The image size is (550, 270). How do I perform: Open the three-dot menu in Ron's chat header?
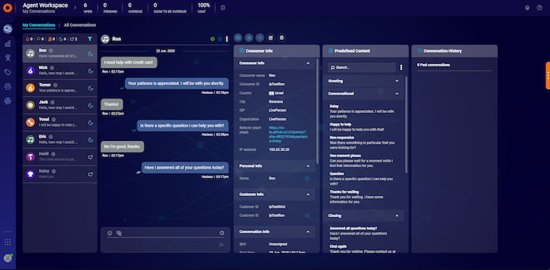pyautogui.click(x=227, y=39)
